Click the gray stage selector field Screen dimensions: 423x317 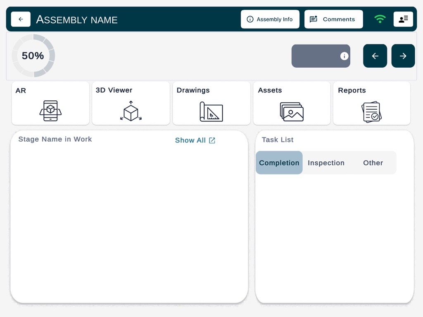[316, 56]
